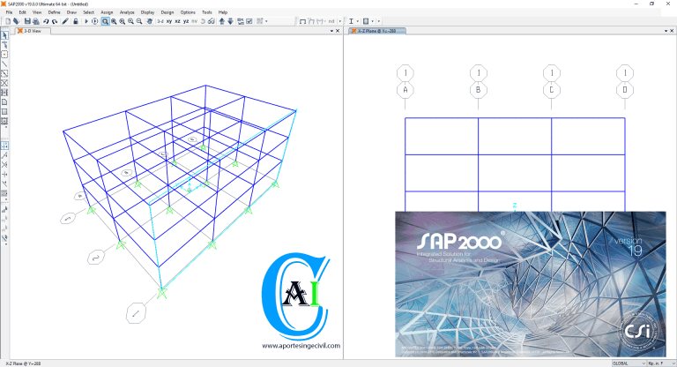Close the X-Z Plane view panel
This screenshot has width=677, height=367.
(x=672, y=31)
